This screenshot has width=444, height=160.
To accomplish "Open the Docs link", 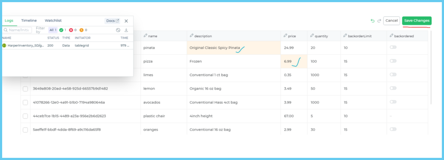I will click(x=113, y=21).
